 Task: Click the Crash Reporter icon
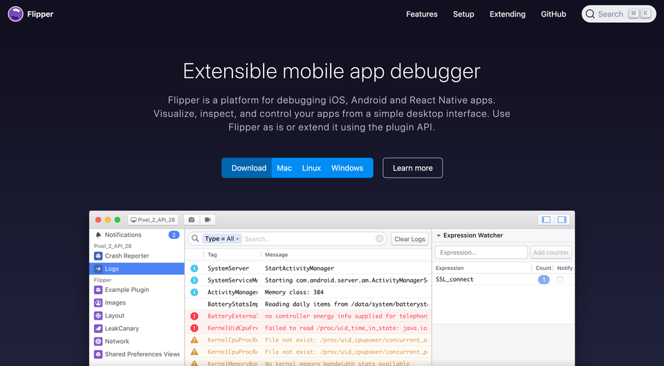coord(98,256)
